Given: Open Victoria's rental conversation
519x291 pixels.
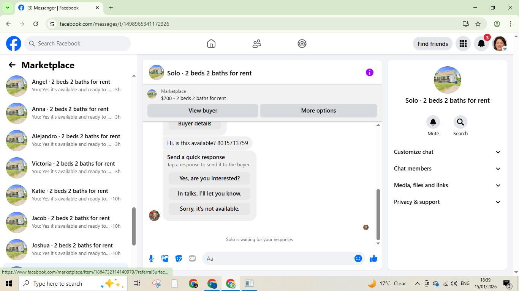Looking at the screenshot, I should [x=65, y=167].
